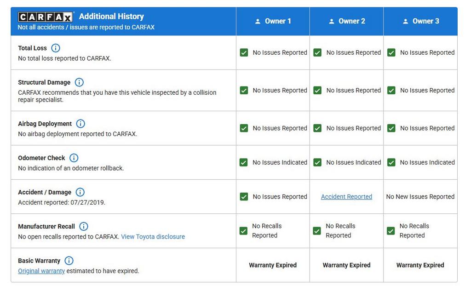Image resolution: width=471 pixels, height=286 pixels.
Task: Open the Manufacturer Recall info icon
Action: 84,226
